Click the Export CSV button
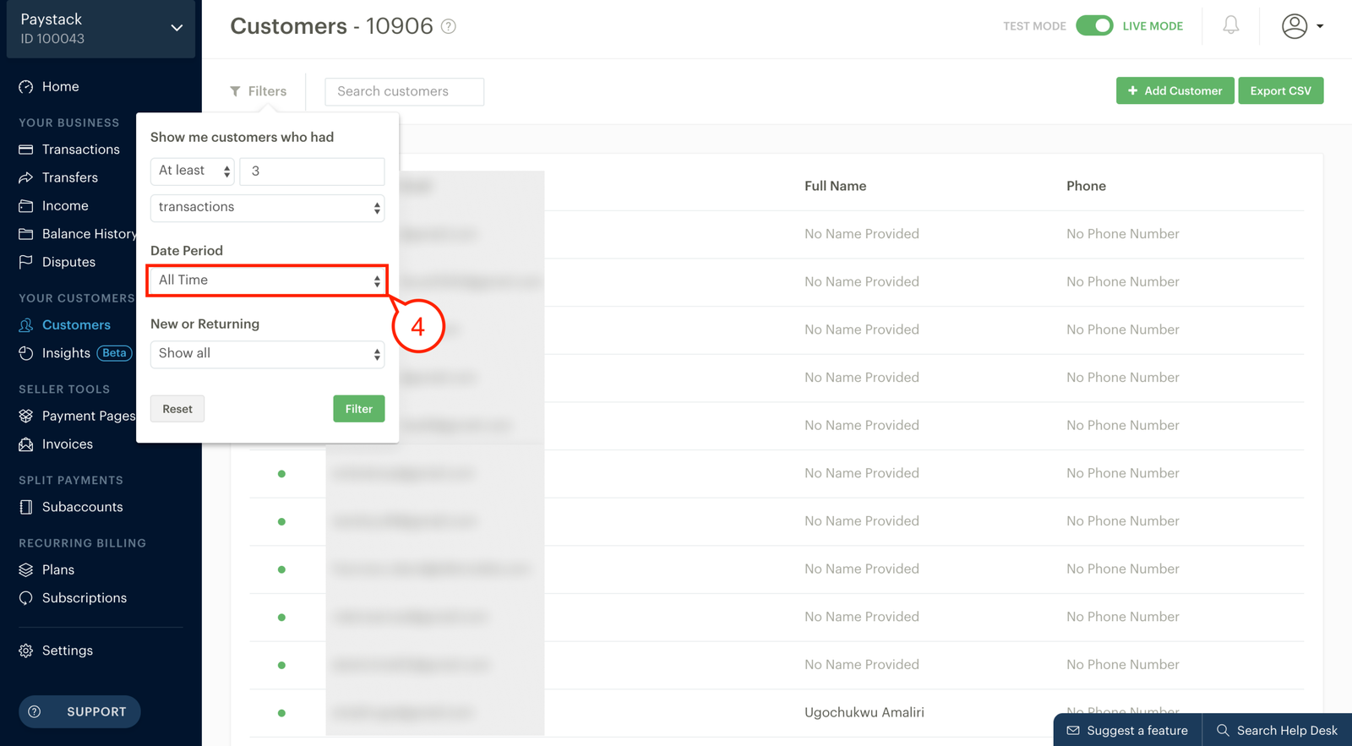 click(x=1280, y=90)
